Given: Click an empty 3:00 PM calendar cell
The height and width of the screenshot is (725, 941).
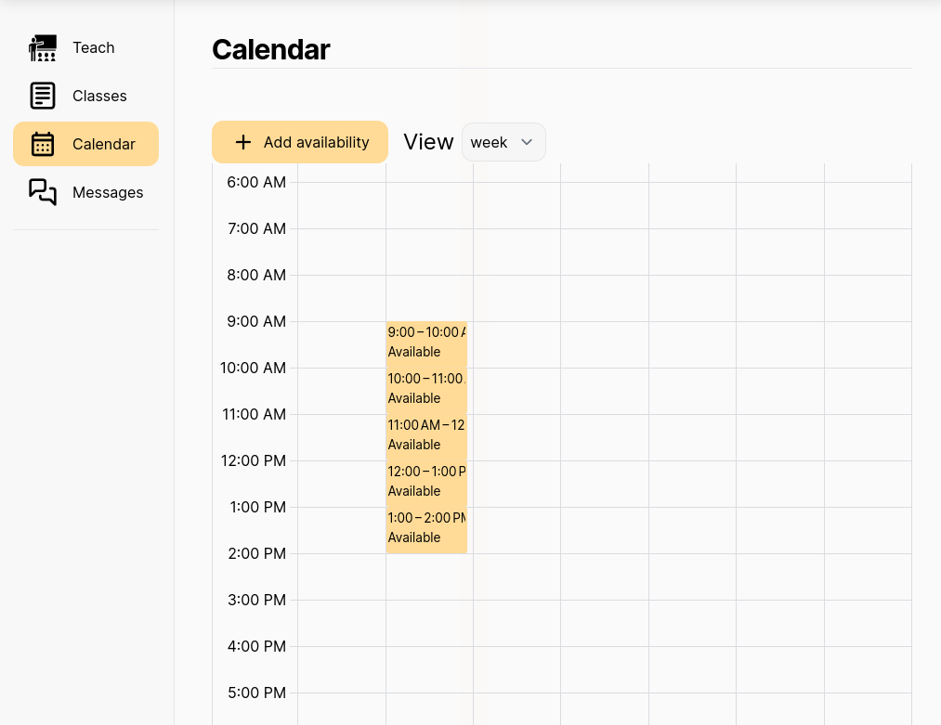Looking at the screenshot, I should coord(604,622).
